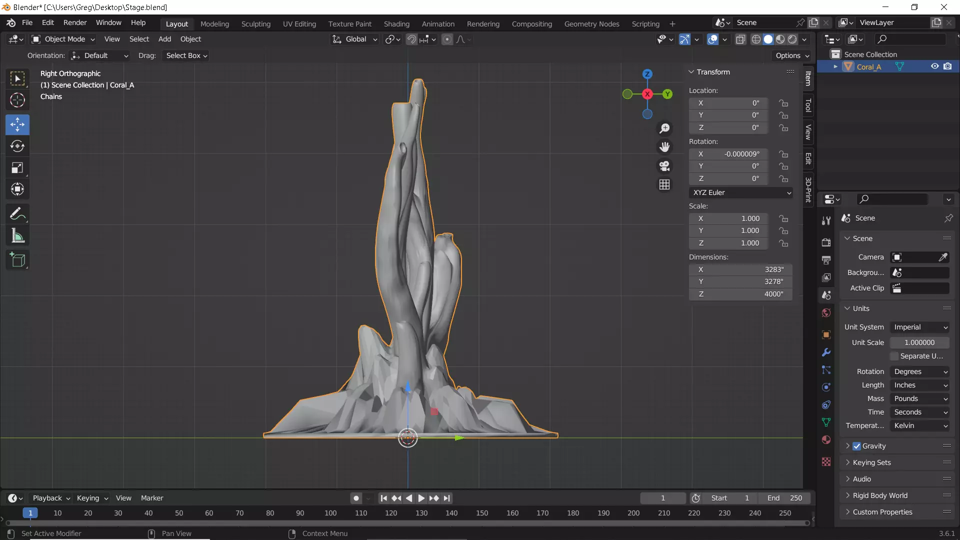The image size is (960, 540).
Task: Open the viewport Options button
Action: coord(792,55)
